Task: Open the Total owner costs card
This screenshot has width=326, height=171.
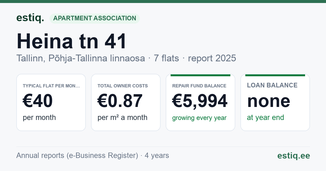Action: coord(126,102)
